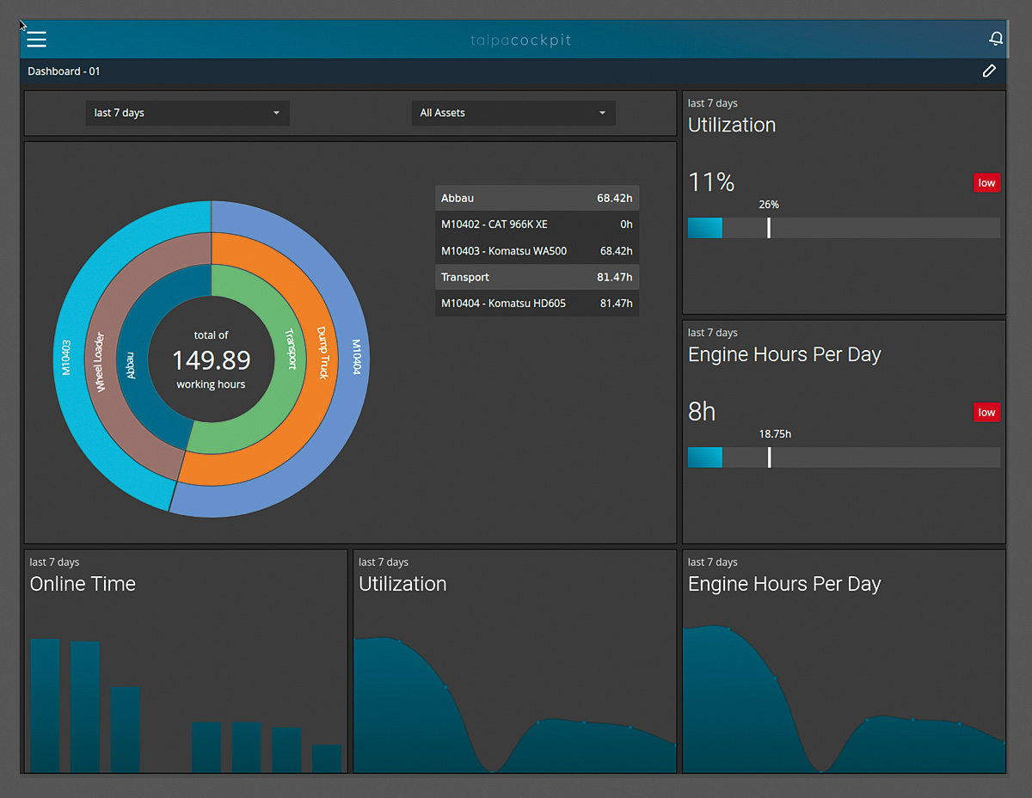Open the 'last 7 days' time range dropdown
The width and height of the screenshot is (1032, 798).
187,113
